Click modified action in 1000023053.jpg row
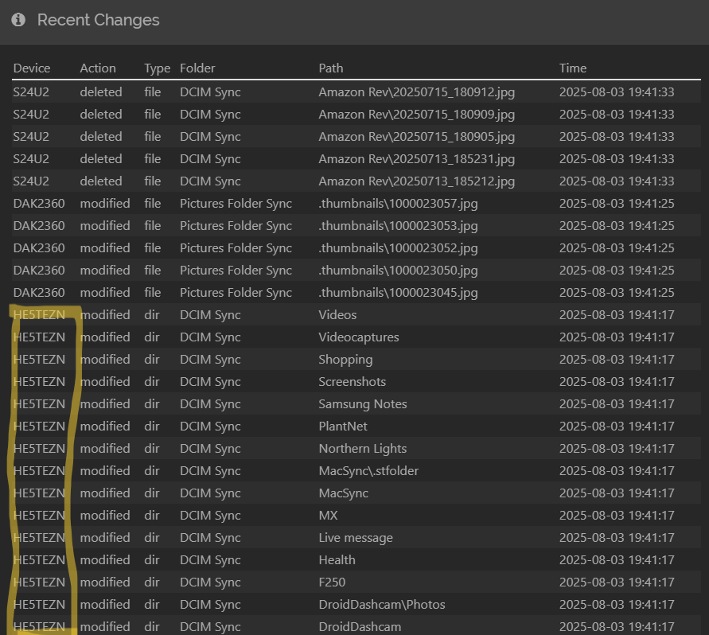The height and width of the screenshot is (635, 709). coord(105,226)
